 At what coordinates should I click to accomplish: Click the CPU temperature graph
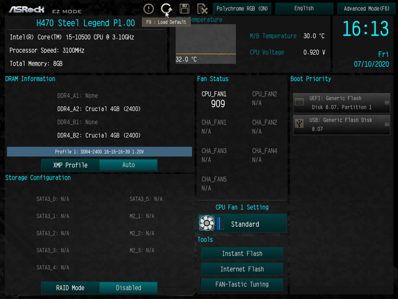205,44
